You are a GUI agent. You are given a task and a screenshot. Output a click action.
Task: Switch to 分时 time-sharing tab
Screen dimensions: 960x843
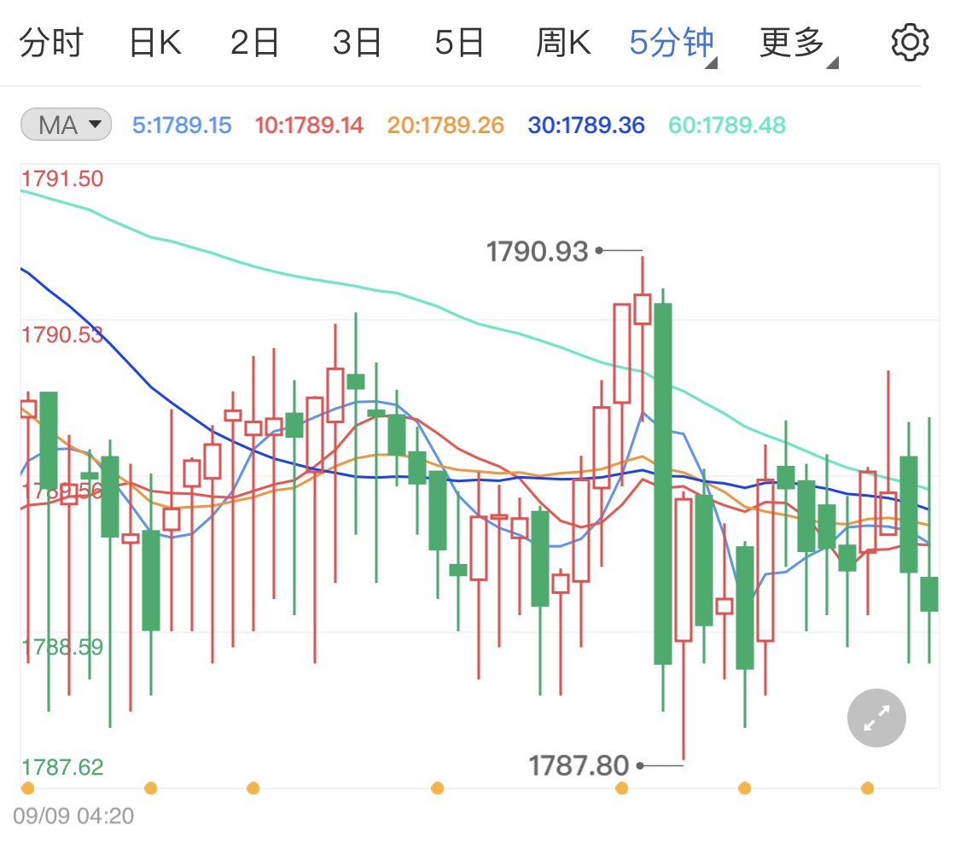[x=51, y=43]
